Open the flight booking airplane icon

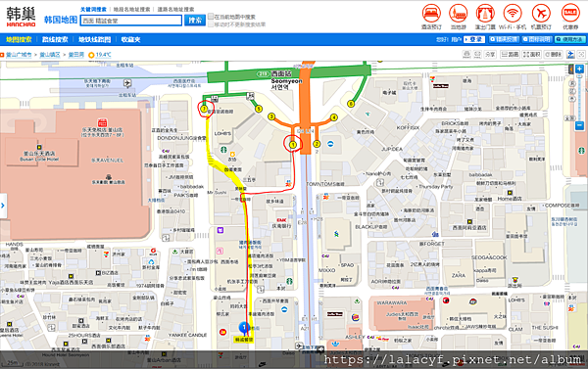pos(541,13)
